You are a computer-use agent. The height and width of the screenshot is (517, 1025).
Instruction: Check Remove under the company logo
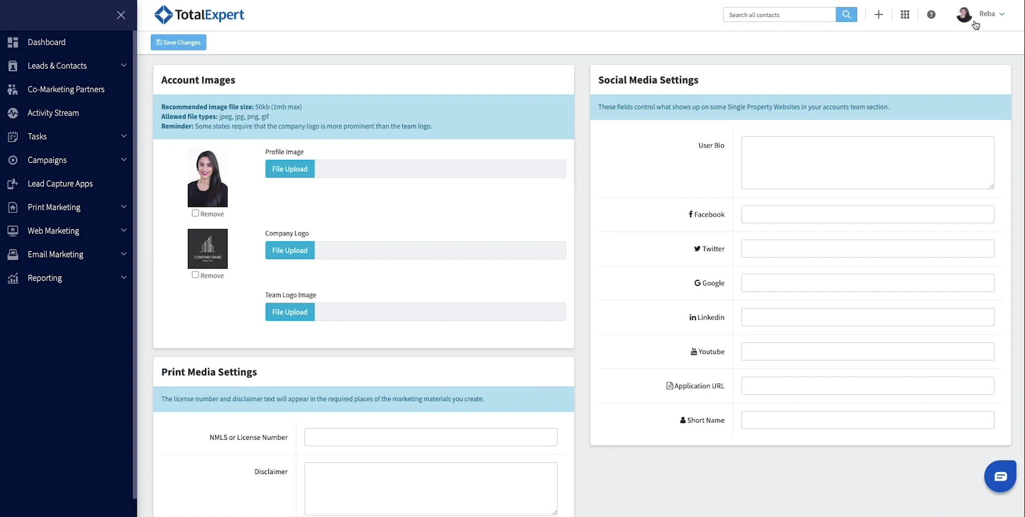[195, 275]
